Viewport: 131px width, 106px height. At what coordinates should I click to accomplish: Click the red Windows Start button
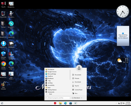pos(55,103)
